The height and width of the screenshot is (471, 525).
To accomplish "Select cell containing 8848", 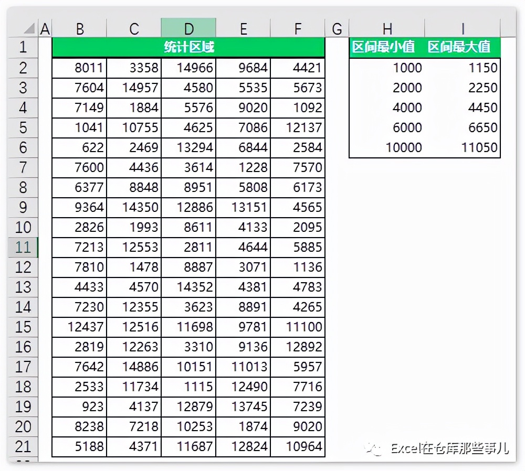I will click(134, 188).
